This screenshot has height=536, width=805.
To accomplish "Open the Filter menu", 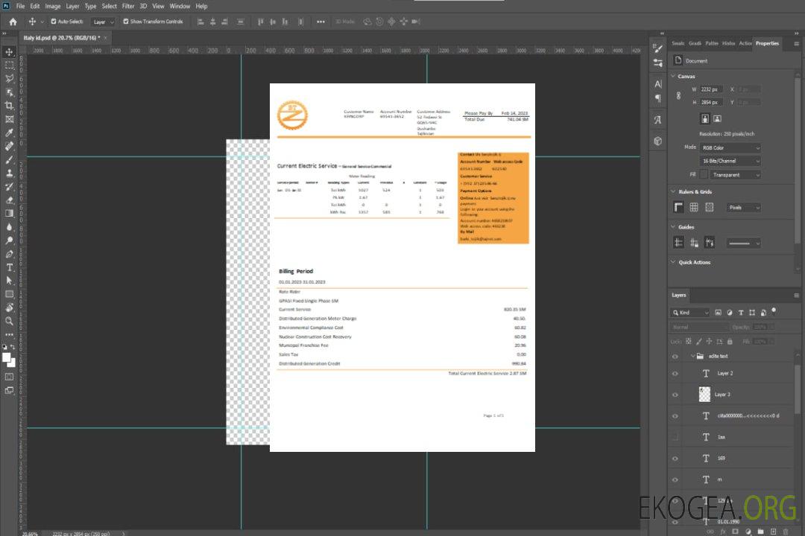I will point(128,6).
